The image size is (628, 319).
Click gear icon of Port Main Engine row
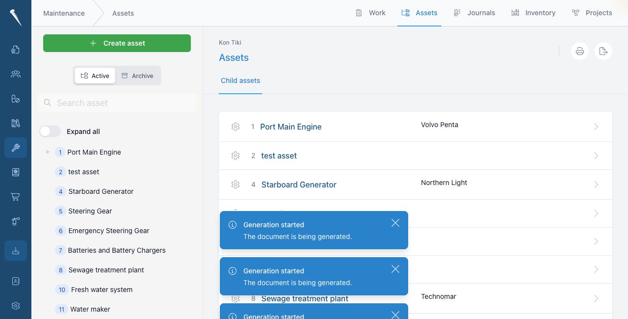coord(235,127)
